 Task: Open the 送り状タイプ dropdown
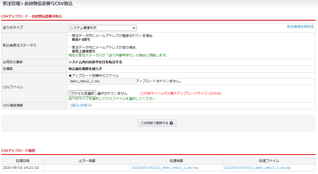[102, 28]
